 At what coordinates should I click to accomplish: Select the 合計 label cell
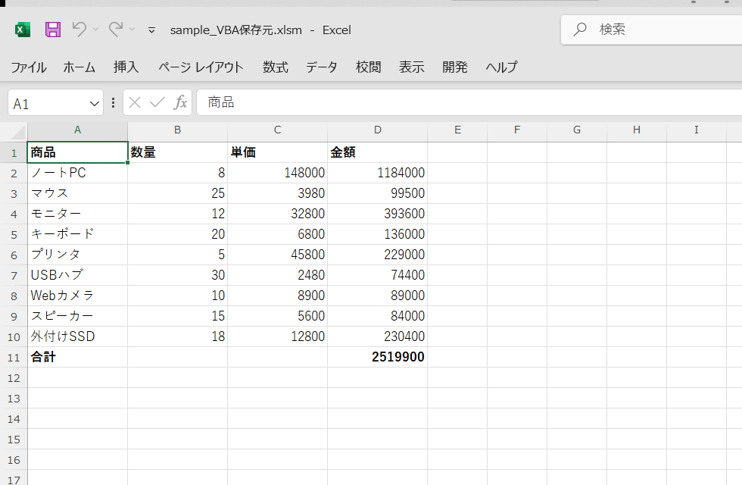pyautogui.click(x=77, y=357)
